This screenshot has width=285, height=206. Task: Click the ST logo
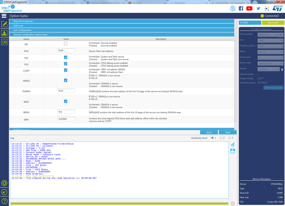coord(278,8)
